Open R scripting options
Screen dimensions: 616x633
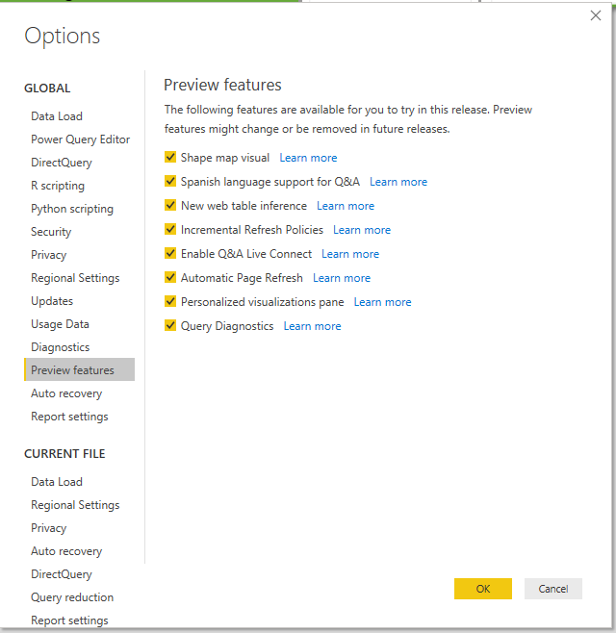click(58, 186)
